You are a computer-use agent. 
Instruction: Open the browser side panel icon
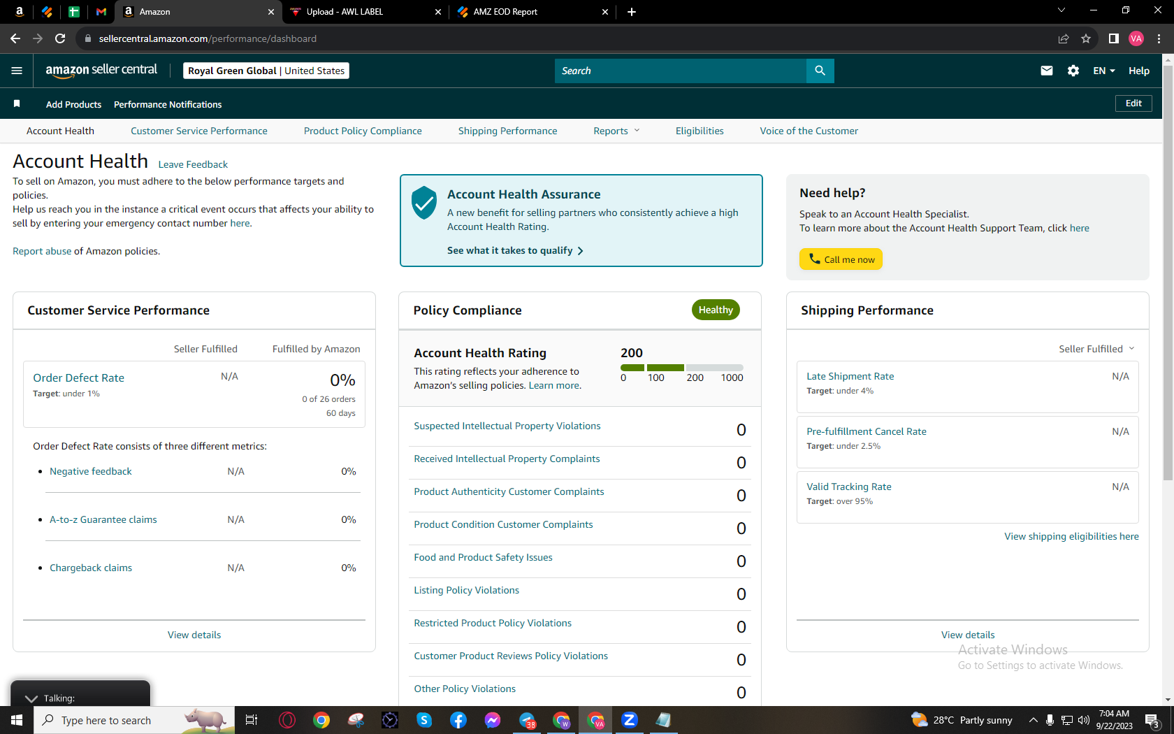click(x=1114, y=38)
